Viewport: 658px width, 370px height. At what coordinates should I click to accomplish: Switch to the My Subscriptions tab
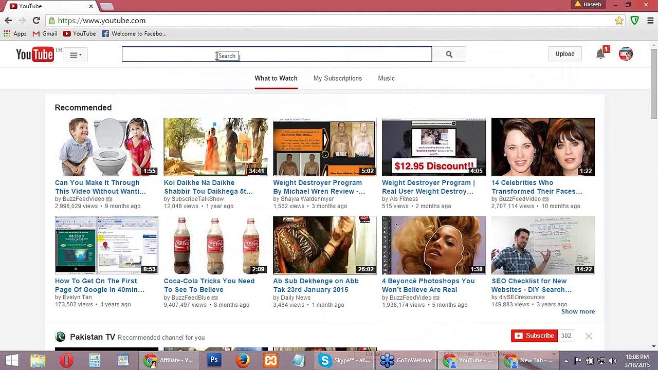tap(338, 78)
